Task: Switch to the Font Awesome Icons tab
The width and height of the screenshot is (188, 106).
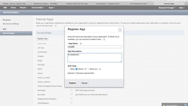Action: click(x=138, y=4)
